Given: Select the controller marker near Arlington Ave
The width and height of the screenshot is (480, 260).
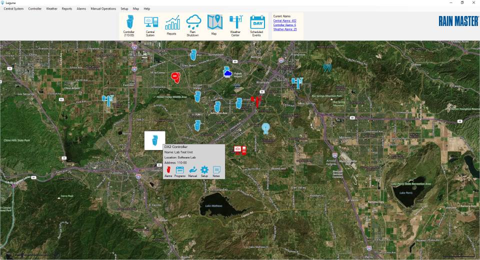Looking at the screenshot, I should [x=217, y=106].
